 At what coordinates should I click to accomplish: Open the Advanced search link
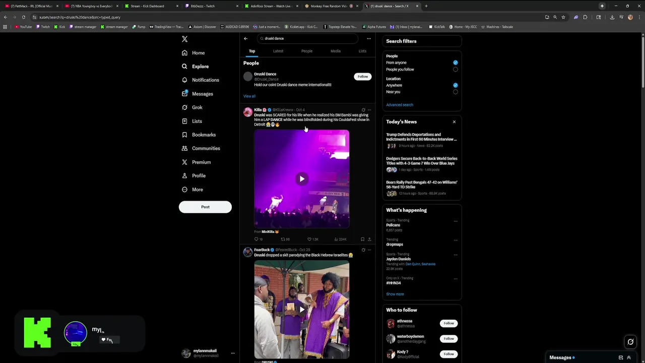point(400,105)
